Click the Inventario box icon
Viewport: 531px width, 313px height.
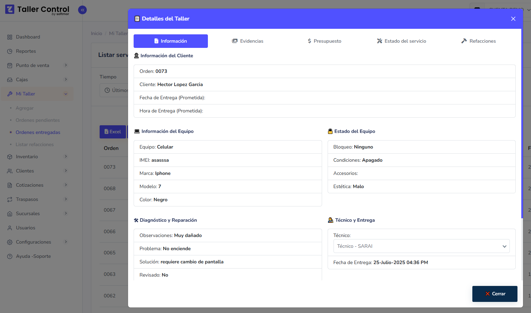(10, 157)
